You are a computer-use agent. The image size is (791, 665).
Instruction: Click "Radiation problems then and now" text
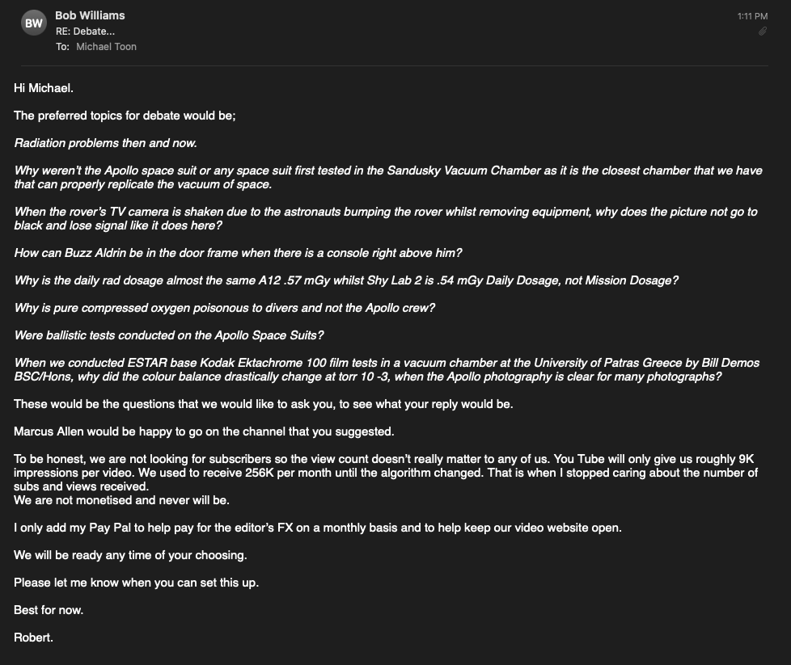[106, 143]
